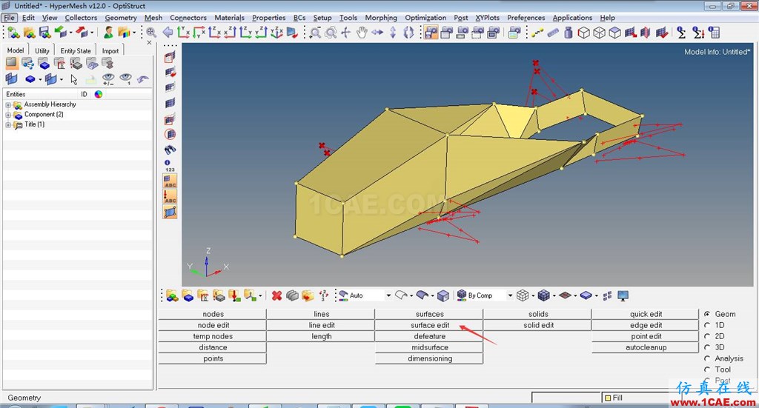This screenshot has width=759, height=408.
Task: Activate the Pan hand tool
Action: click(362, 33)
